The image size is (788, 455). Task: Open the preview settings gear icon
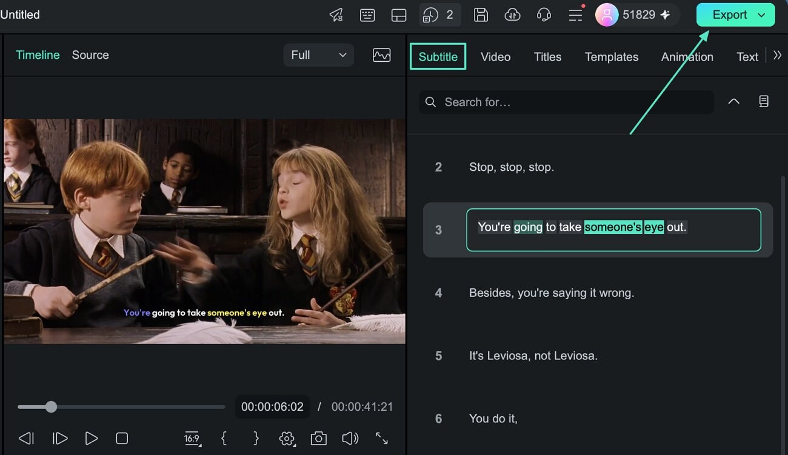click(287, 438)
